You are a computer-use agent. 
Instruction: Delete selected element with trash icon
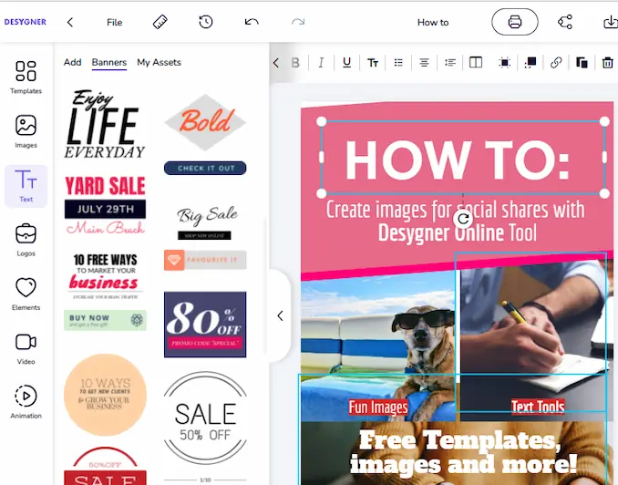(x=608, y=63)
